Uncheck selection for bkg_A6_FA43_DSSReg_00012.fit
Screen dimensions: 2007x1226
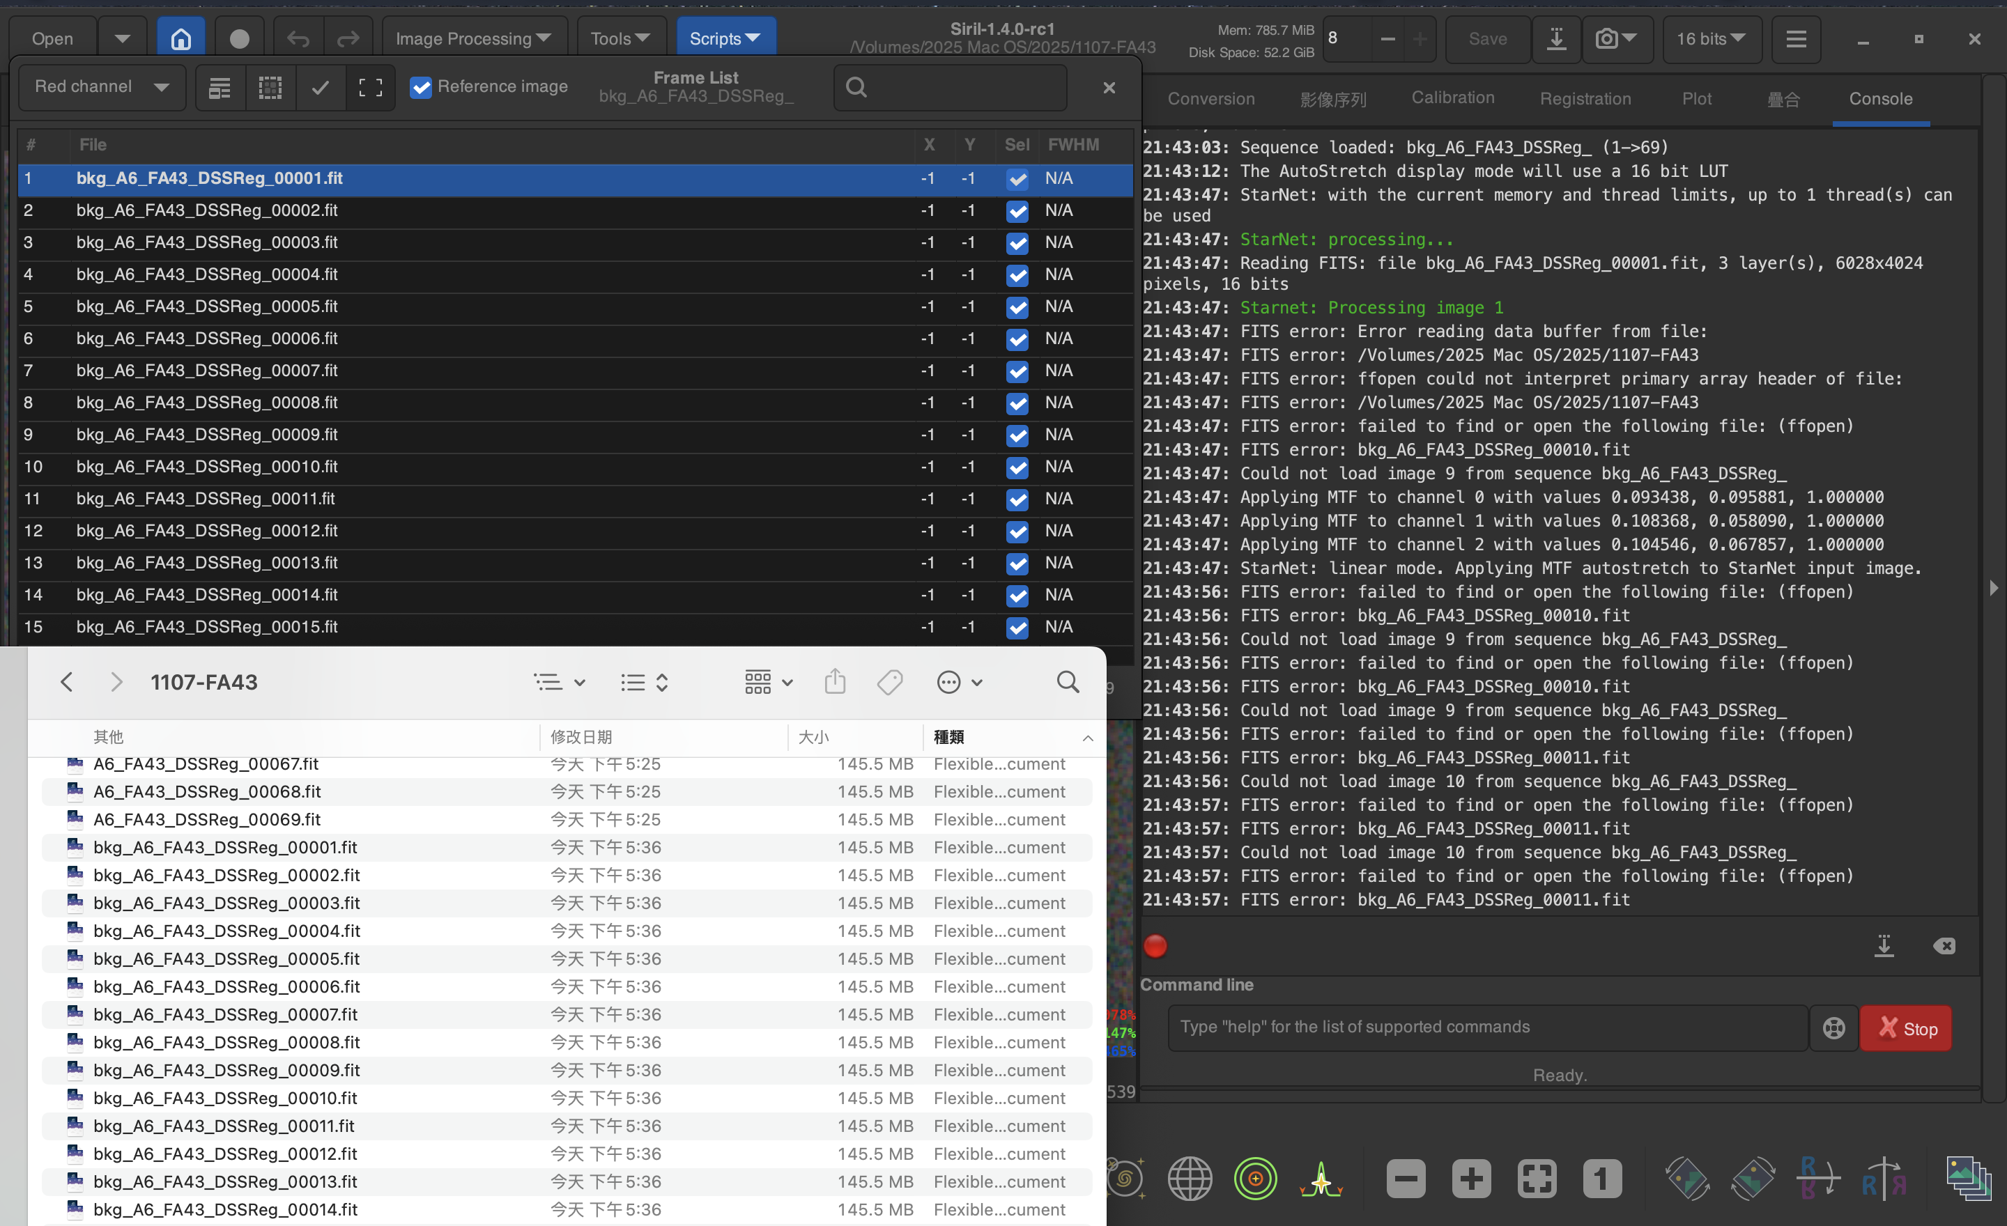tap(1017, 531)
